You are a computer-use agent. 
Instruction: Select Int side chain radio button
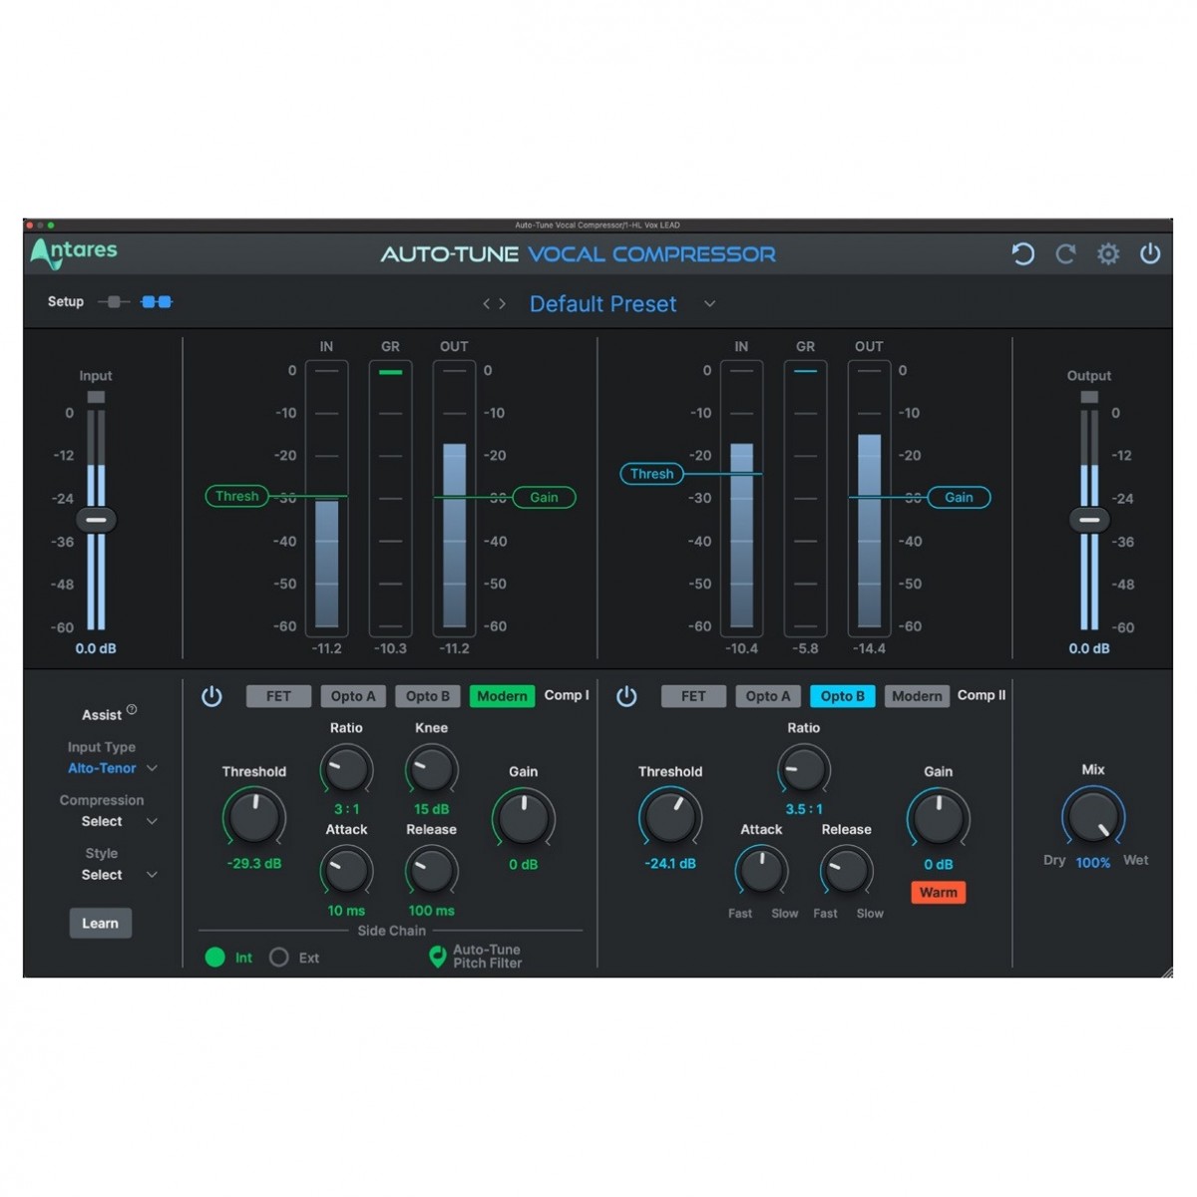(x=215, y=958)
